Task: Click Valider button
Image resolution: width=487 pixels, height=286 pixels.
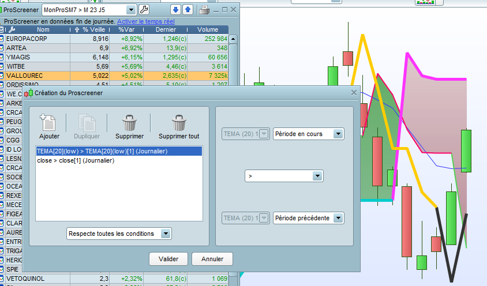Action: coord(168,259)
